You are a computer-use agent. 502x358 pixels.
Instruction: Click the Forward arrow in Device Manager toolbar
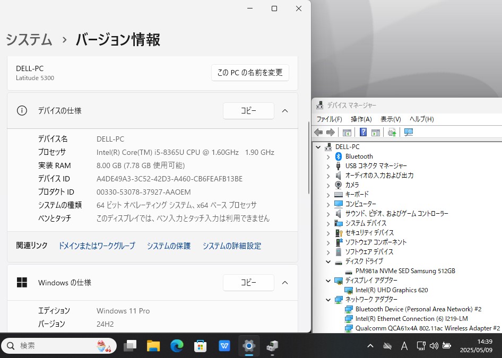pyautogui.click(x=331, y=132)
